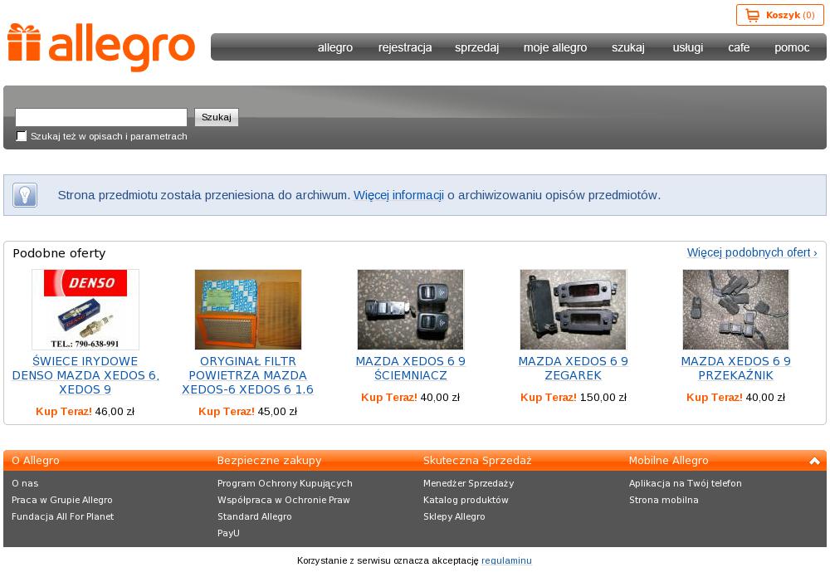Click the Allegro logo
Image resolution: width=830 pixels, height=577 pixels.
[101, 47]
